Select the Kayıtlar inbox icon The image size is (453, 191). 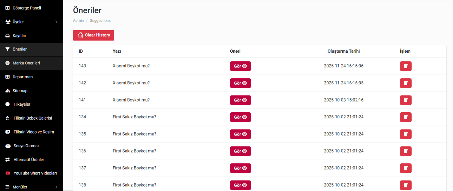click(8, 36)
